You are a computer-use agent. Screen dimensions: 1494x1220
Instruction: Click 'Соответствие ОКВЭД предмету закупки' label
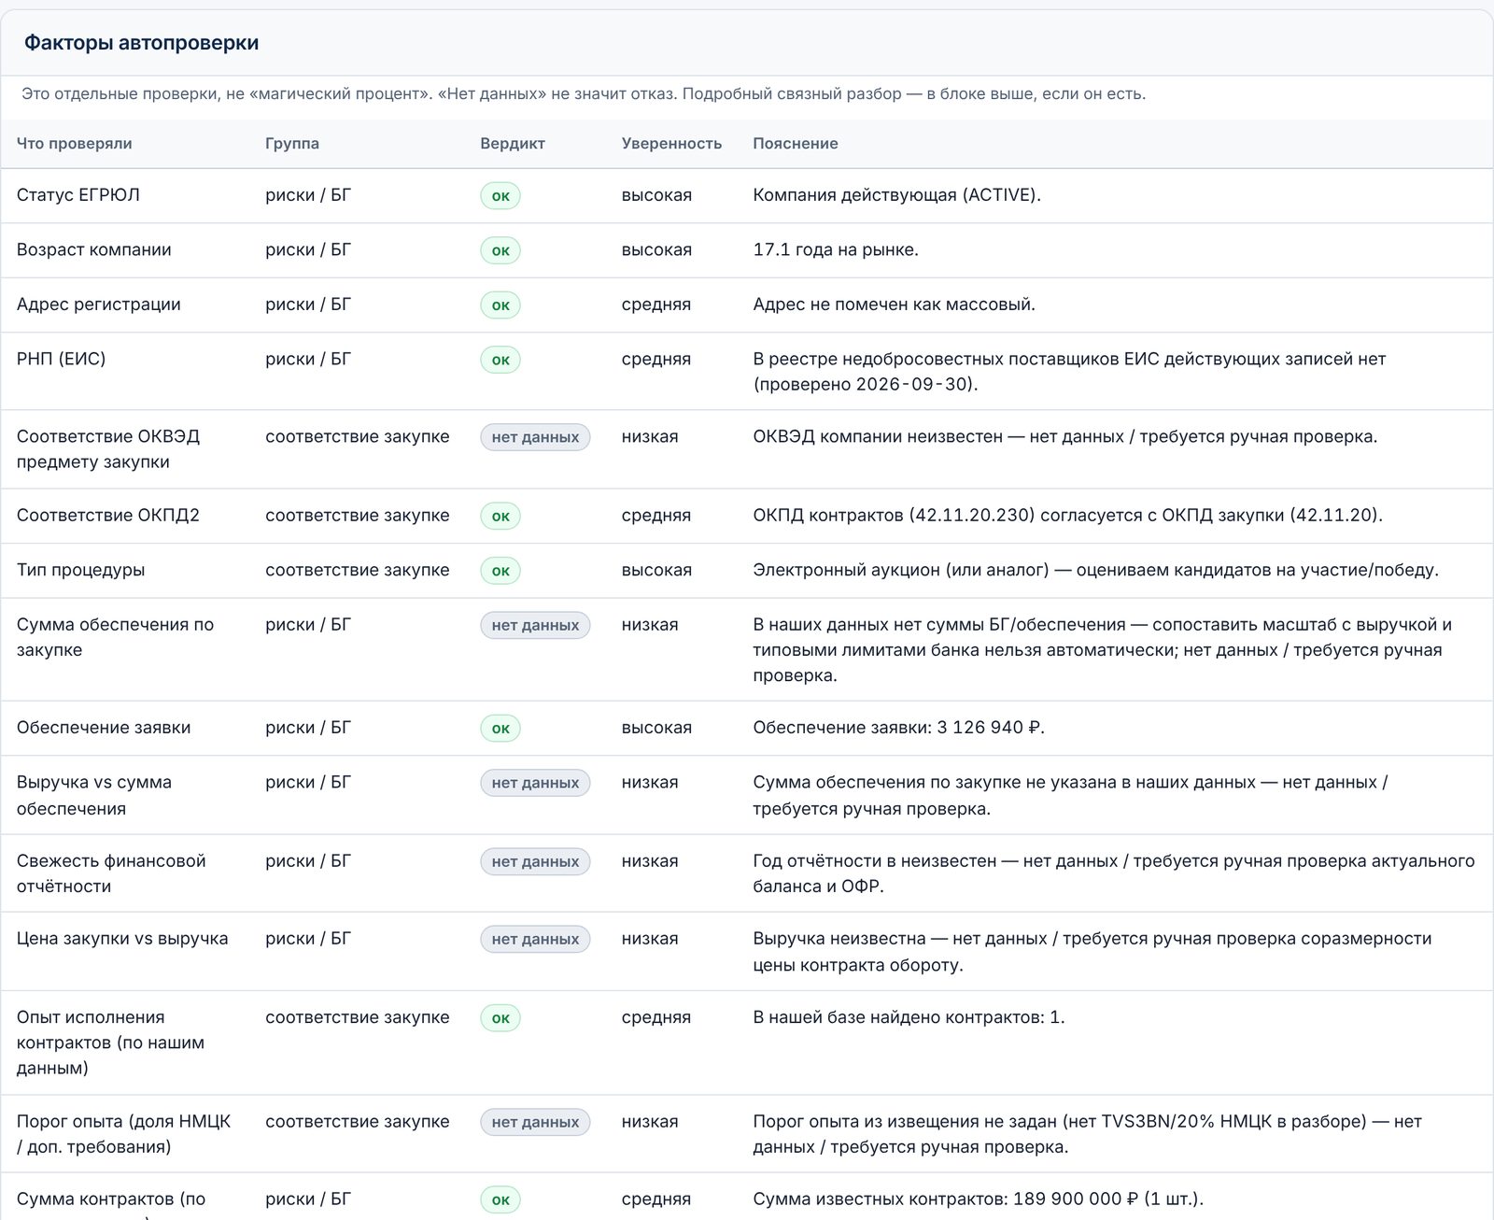(108, 449)
